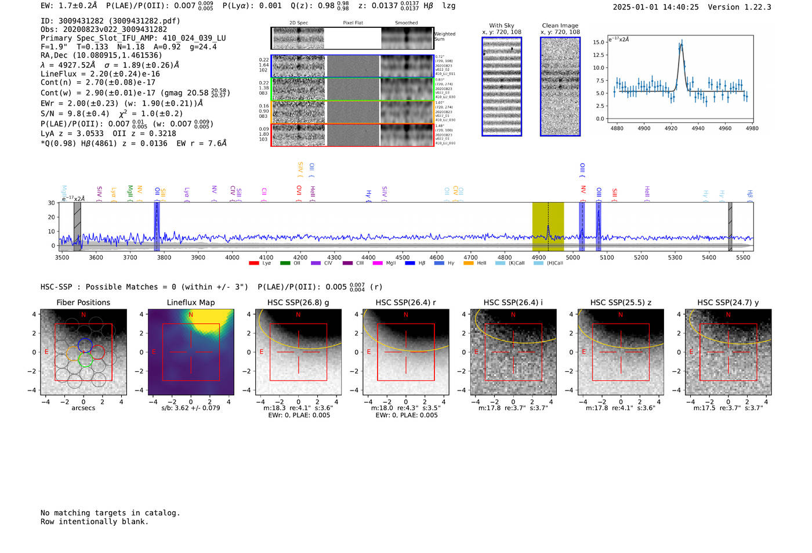
Task: Click the ID: 3009431282 text line
Action: [110, 21]
